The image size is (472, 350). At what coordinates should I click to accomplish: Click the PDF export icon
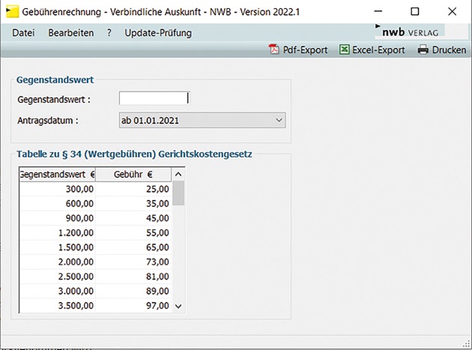pos(273,50)
